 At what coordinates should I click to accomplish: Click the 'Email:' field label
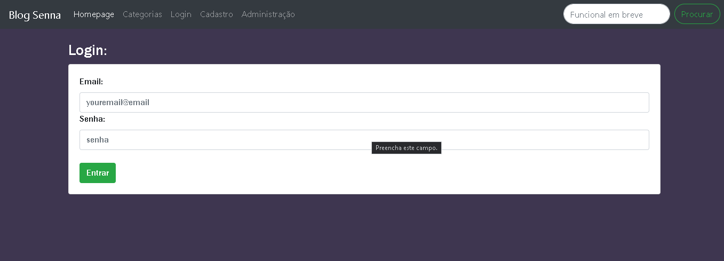pos(91,82)
